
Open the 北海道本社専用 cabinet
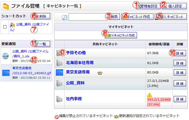pyautogui.click(x=80, y=63)
